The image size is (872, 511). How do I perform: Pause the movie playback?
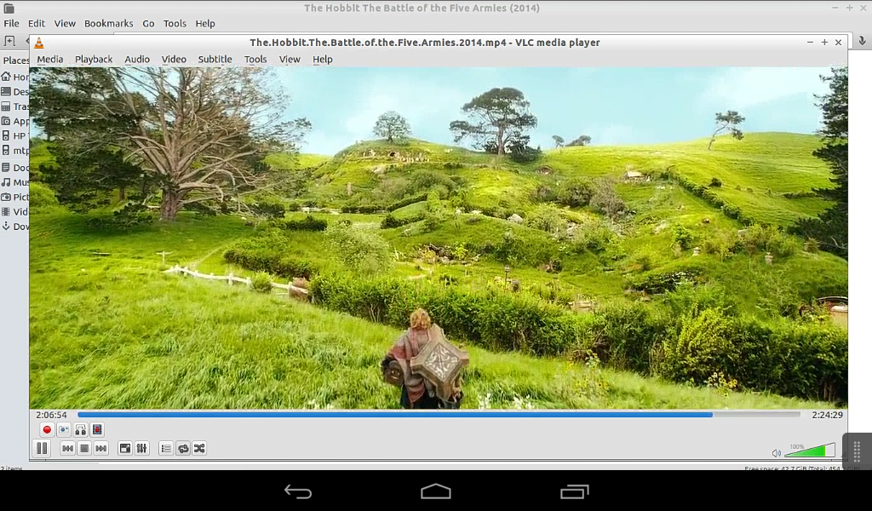coord(42,448)
